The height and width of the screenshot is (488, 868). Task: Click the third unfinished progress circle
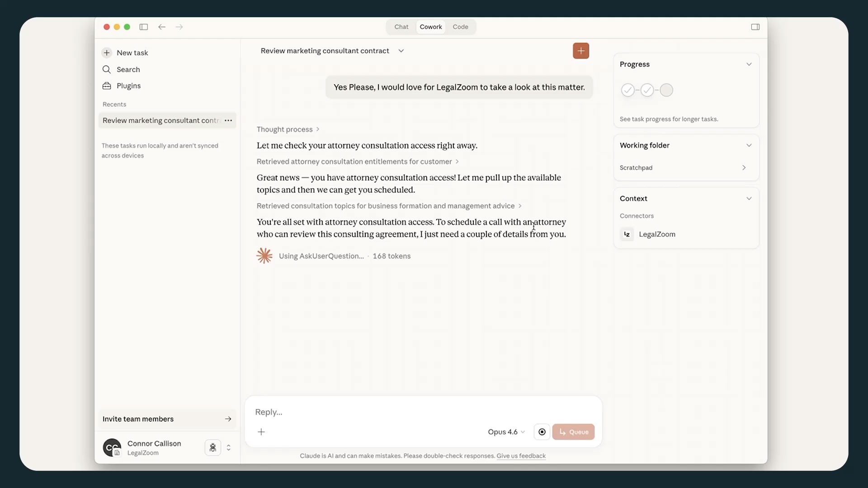point(666,90)
